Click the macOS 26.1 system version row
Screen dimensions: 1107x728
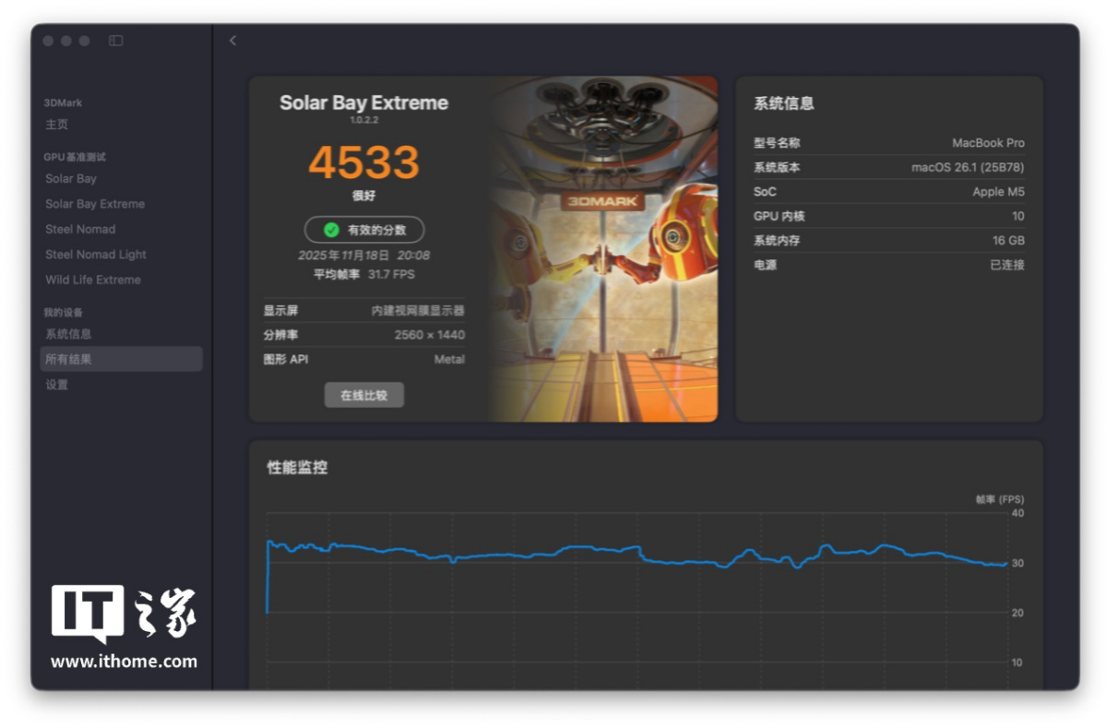click(888, 168)
